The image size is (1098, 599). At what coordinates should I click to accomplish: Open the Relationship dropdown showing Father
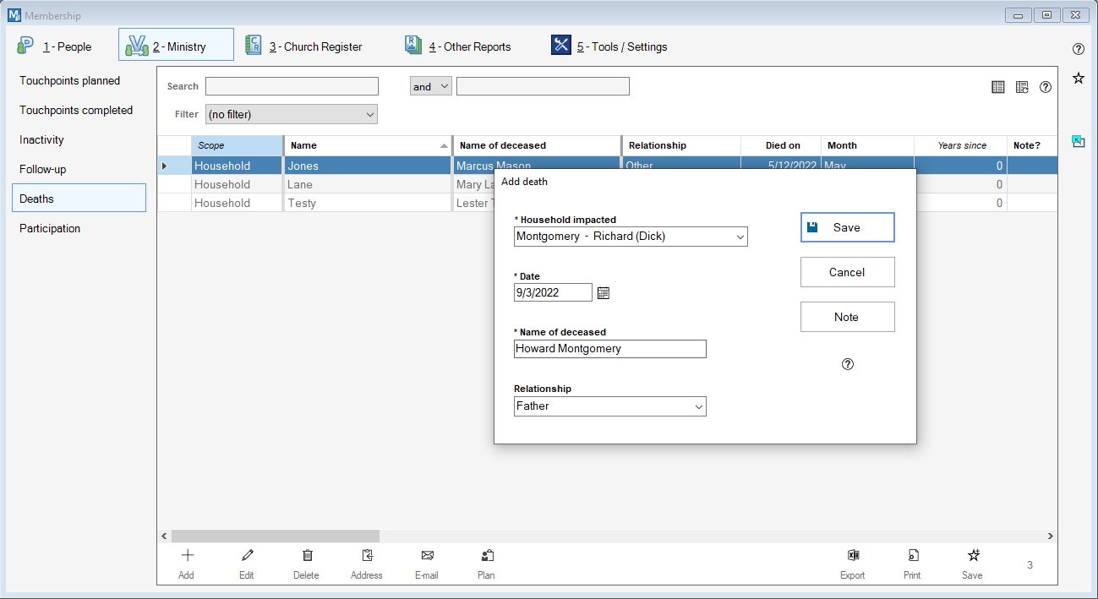[x=698, y=407]
